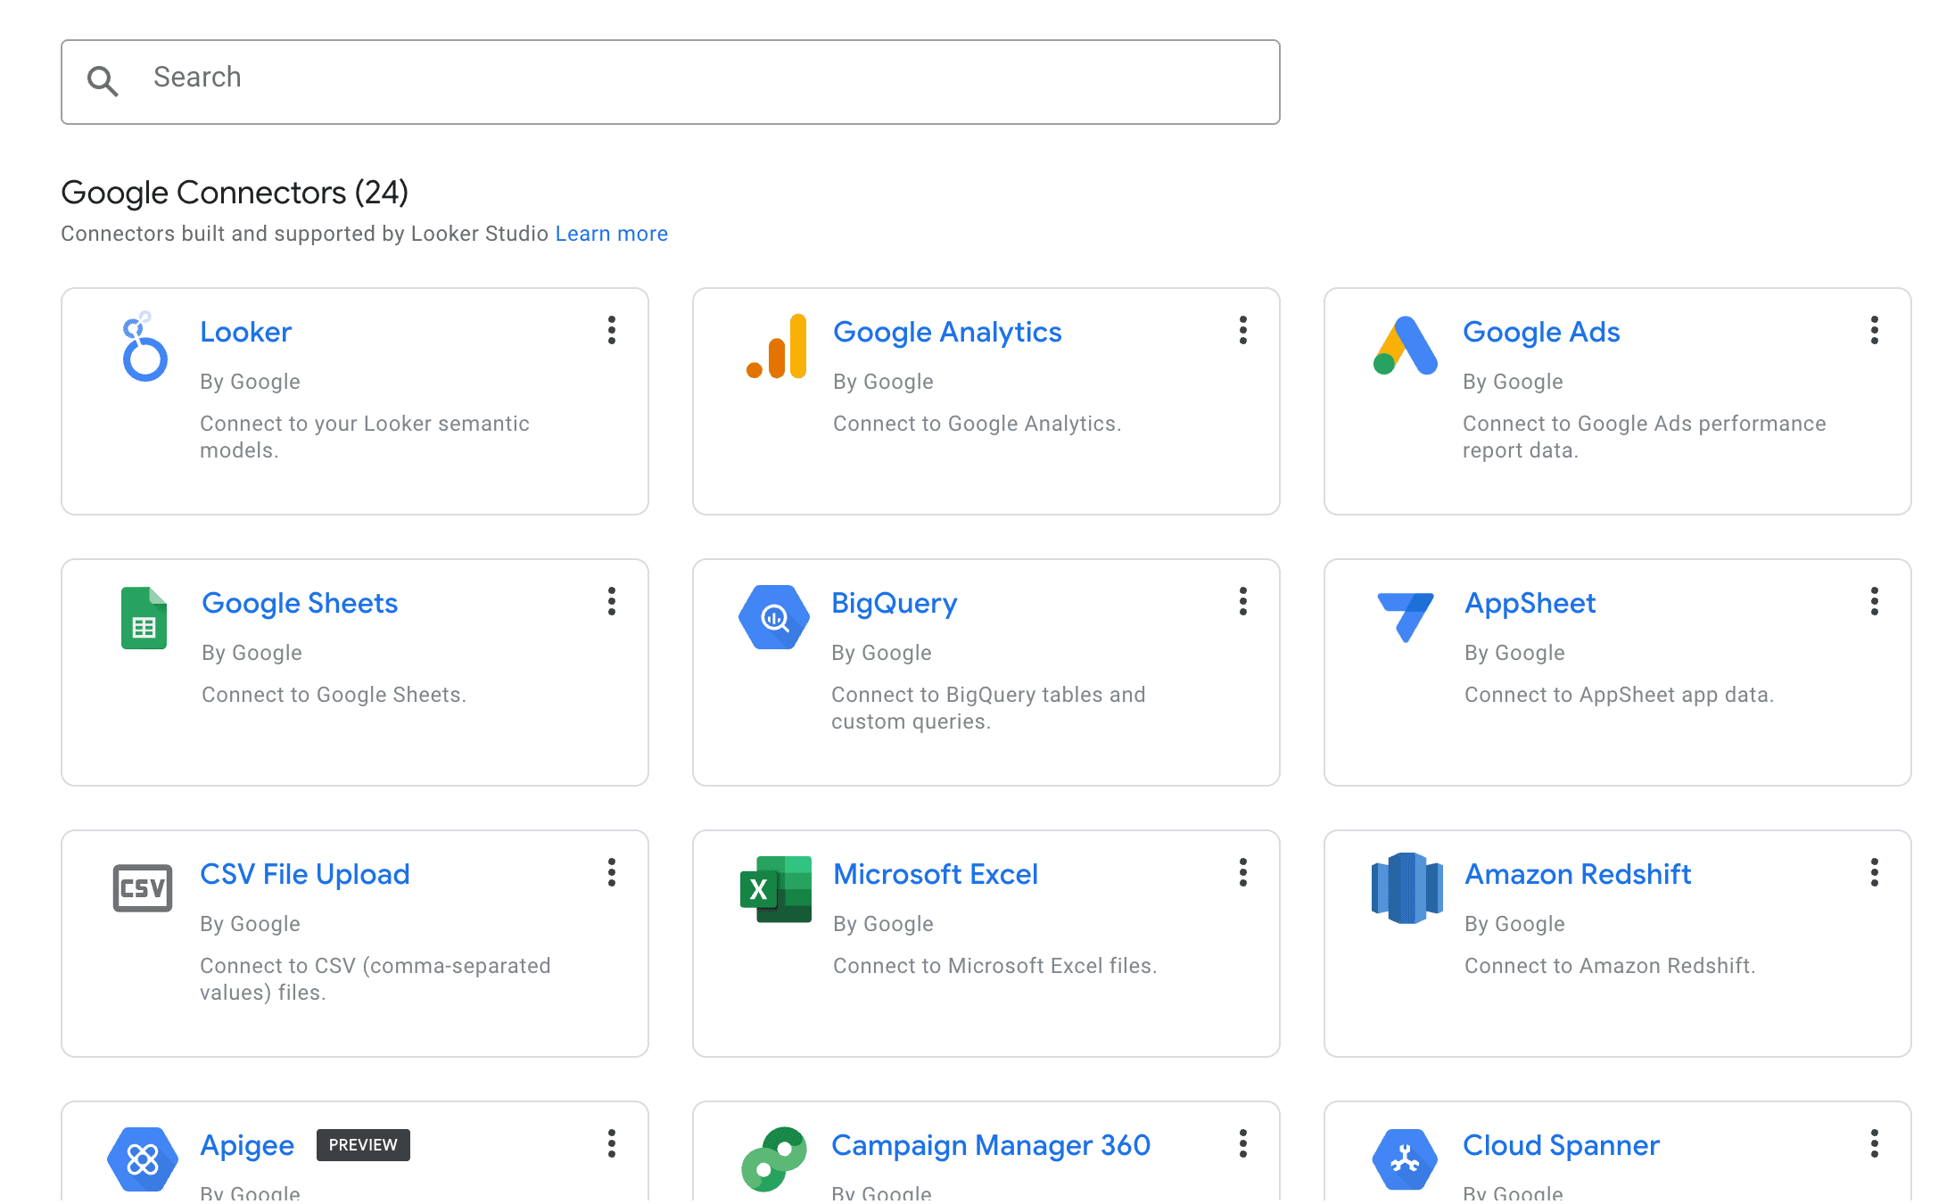
Task: Focus the Search connectors input field
Action: 671,82
